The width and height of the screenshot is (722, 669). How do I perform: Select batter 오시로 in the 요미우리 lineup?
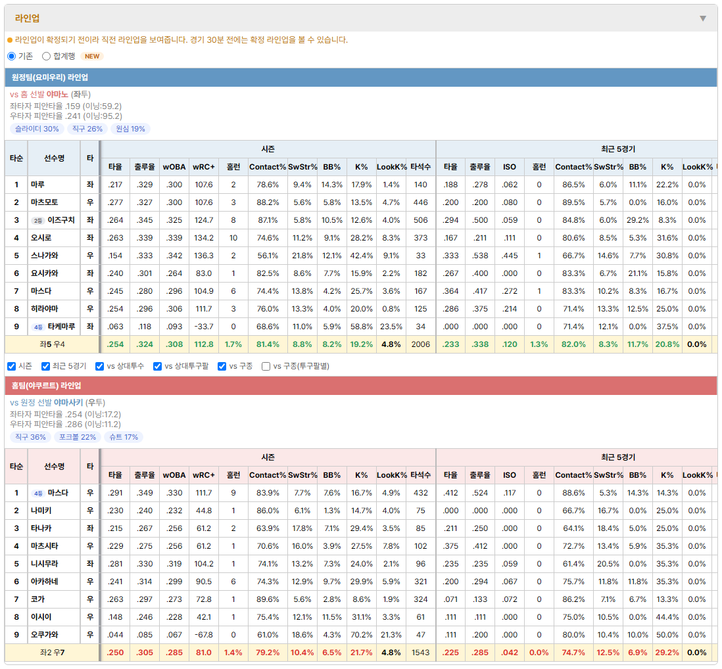41,238
